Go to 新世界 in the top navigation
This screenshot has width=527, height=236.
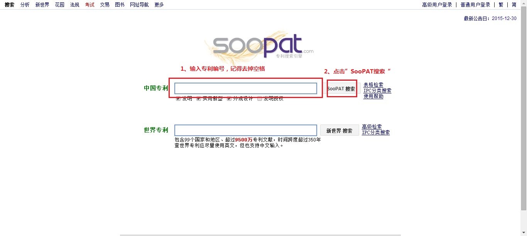(42, 5)
